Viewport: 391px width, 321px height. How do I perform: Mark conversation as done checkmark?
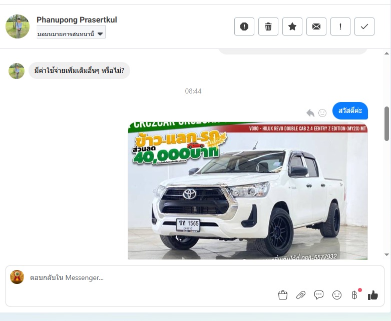tap(364, 26)
